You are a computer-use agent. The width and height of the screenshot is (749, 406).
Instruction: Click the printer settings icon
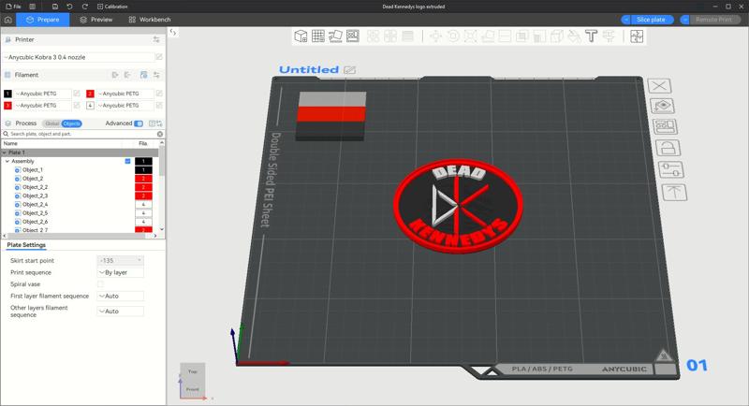[x=156, y=39]
